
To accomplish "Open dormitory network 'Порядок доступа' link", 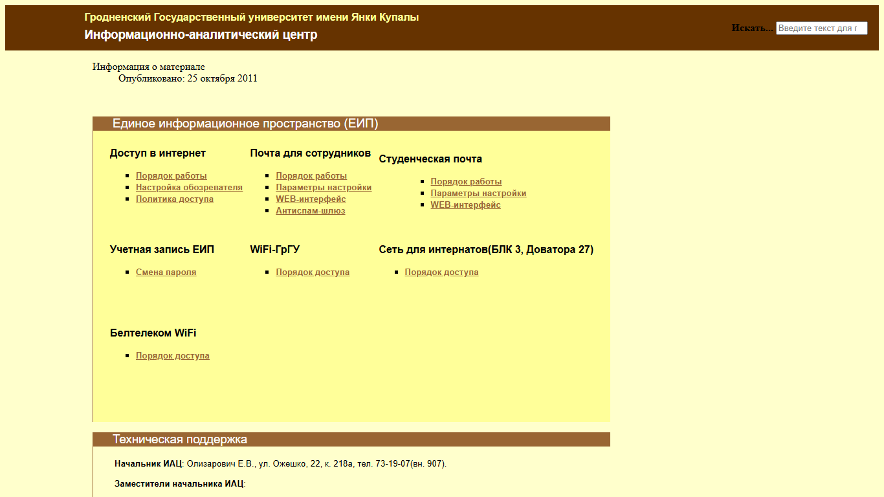I will pos(441,272).
